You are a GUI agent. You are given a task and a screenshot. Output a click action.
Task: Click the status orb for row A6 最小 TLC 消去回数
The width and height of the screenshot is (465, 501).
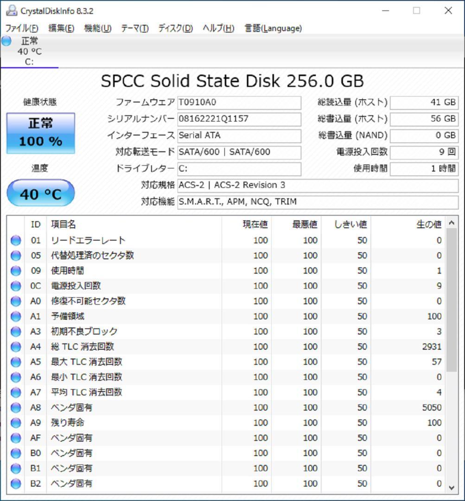[x=16, y=377]
